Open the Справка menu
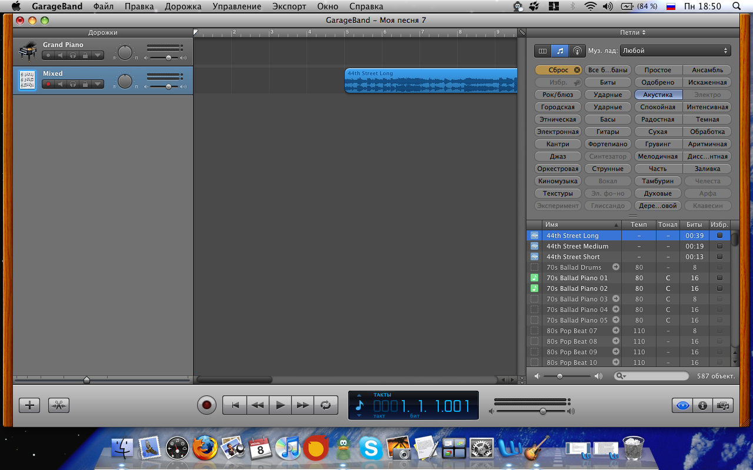The height and width of the screenshot is (470, 753). point(366,6)
